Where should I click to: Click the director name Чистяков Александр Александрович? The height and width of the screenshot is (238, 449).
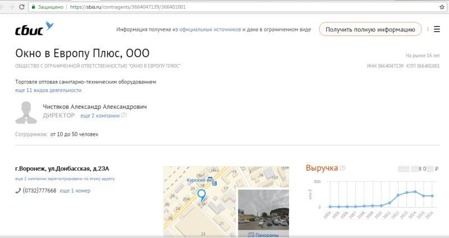click(95, 107)
